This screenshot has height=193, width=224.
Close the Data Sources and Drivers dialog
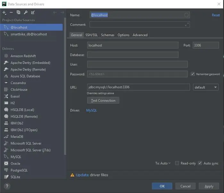click(219, 4)
